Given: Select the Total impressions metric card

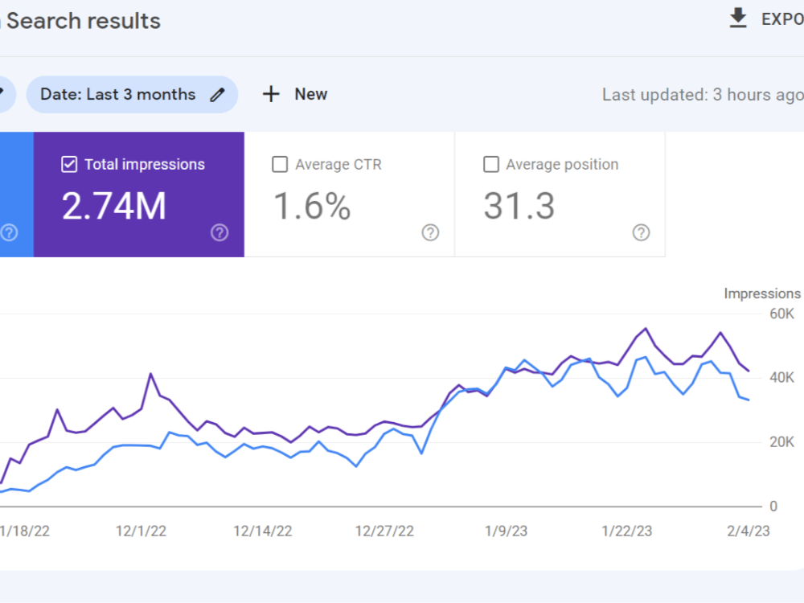Looking at the screenshot, I should [139, 195].
